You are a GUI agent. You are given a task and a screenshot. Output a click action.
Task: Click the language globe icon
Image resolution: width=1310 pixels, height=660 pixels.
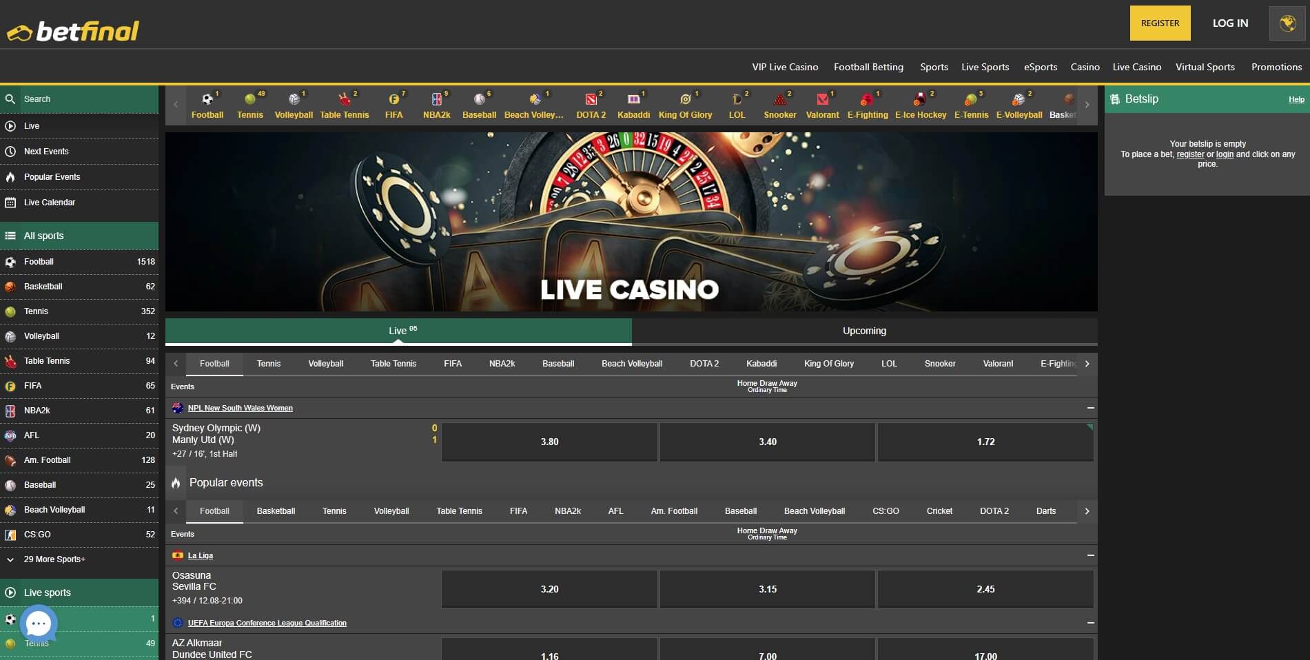[1287, 23]
